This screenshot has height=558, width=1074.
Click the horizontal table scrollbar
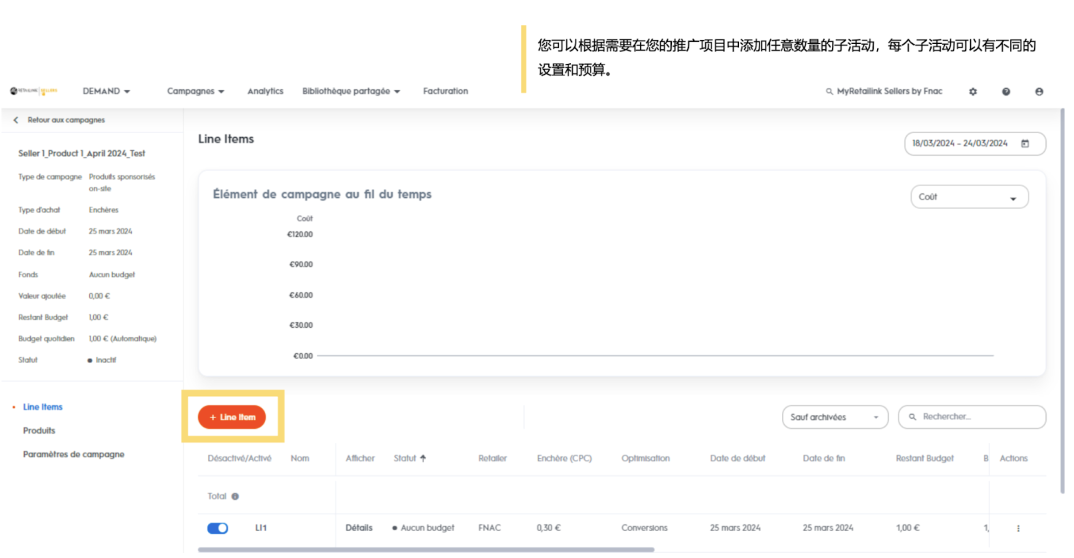tap(426, 550)
